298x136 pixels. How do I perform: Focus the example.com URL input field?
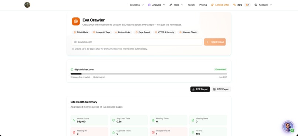point(137,42)
